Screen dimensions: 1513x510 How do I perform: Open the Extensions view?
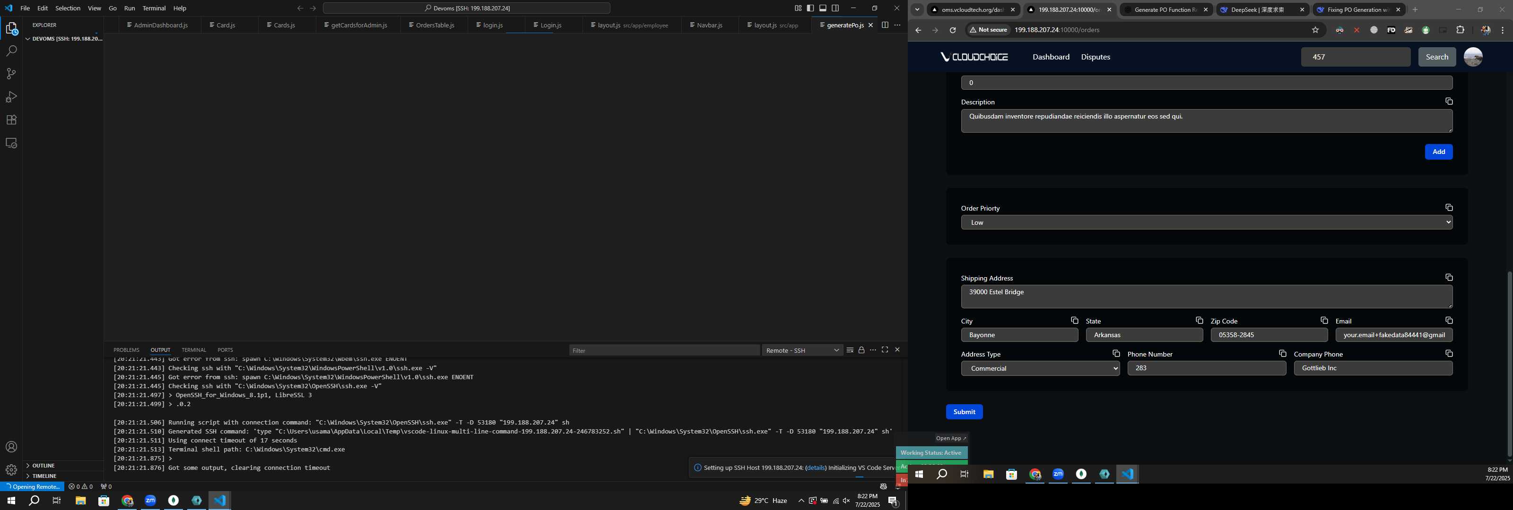[x=11, y=120]
